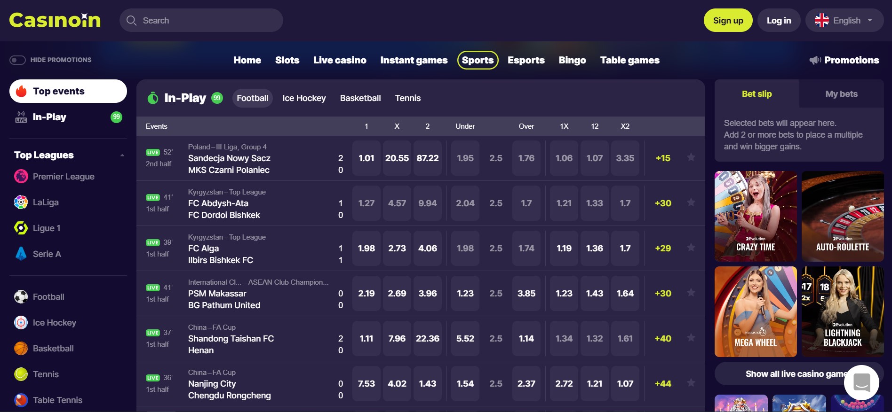The height and width of the screenshot is (412, 892).
Task: Open the Bingo menu item
Action: (x=573, y=60)
